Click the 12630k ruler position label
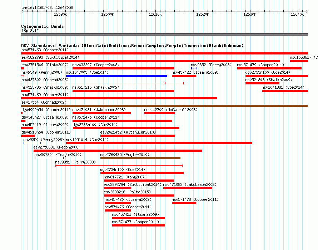Image resolution: width=318 pixels, height=250 pixels. coord(250,14)
